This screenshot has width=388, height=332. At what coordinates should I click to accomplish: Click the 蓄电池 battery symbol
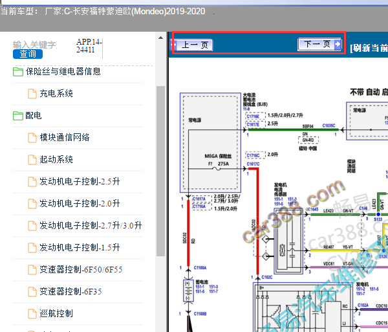(188, 291)
